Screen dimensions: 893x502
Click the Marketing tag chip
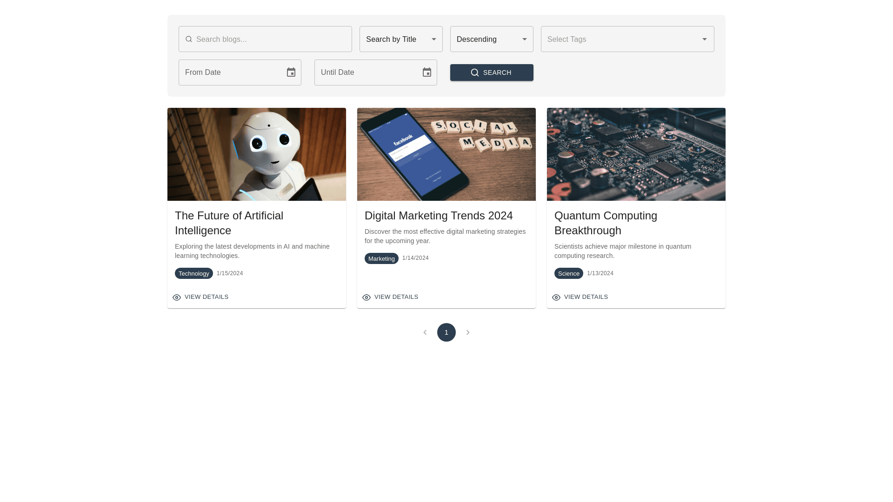(381, 259)
